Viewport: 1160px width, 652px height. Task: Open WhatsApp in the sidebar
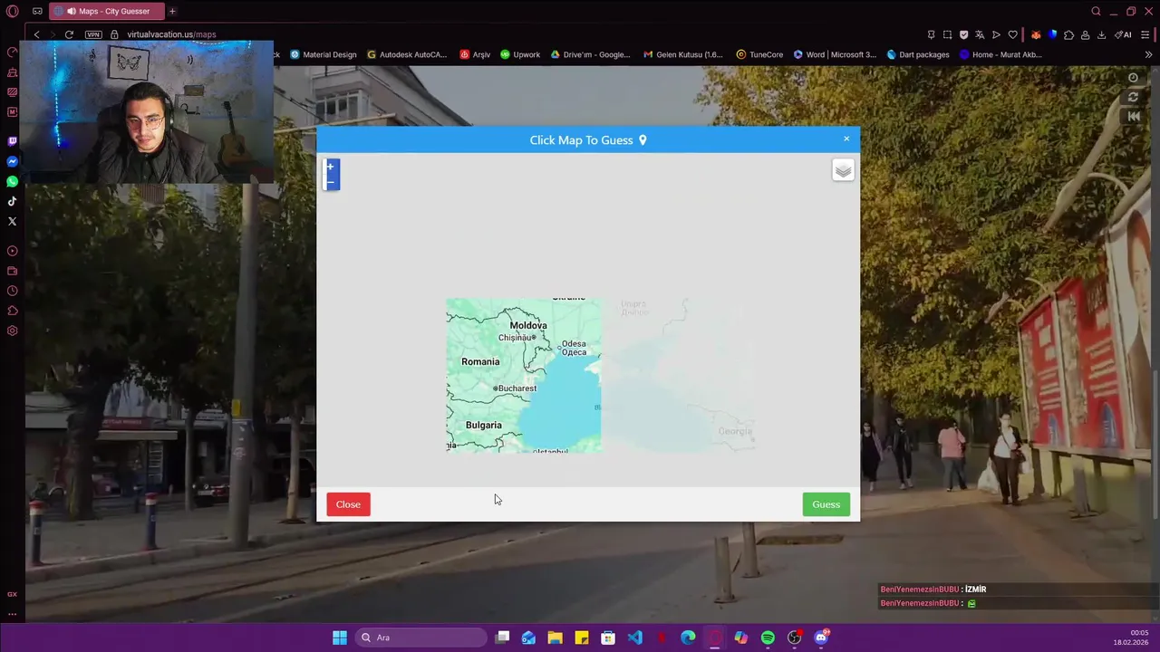(12, 181)
